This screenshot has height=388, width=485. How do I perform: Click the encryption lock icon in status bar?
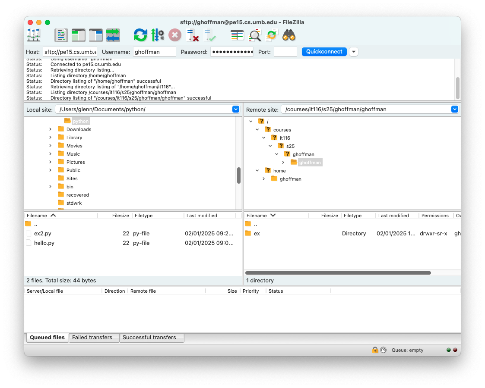[375, 350]
